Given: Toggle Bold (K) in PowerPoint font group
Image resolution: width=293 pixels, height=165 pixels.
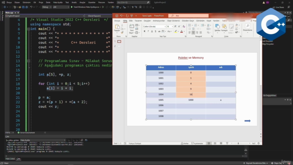Looking at the screenshot, I should (x=145, y=32).
